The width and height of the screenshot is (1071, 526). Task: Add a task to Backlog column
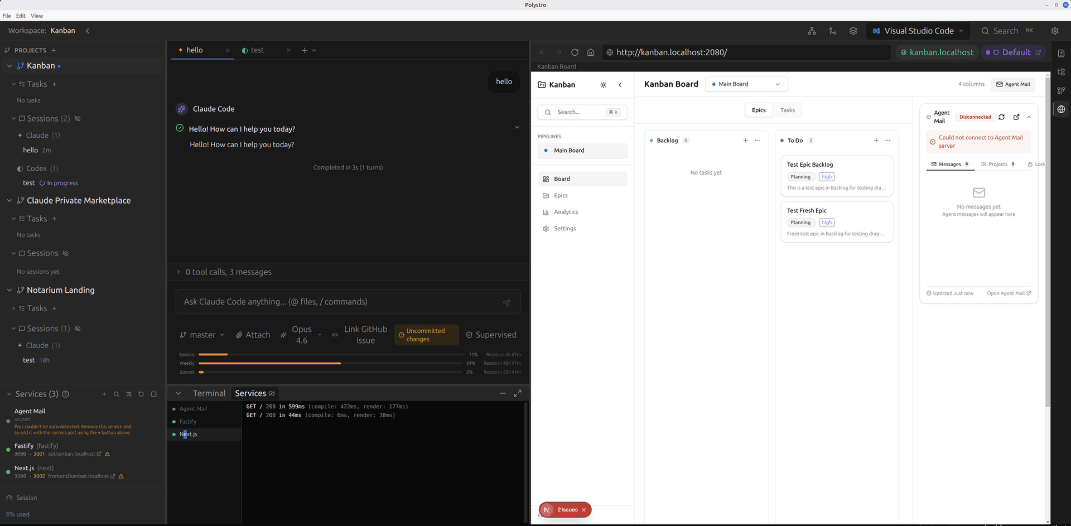coord(745,141)
